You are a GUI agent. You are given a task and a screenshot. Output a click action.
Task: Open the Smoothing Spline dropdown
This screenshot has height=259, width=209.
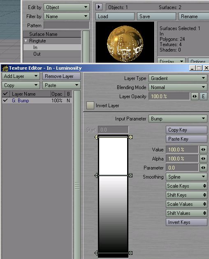tap(186, 177)
